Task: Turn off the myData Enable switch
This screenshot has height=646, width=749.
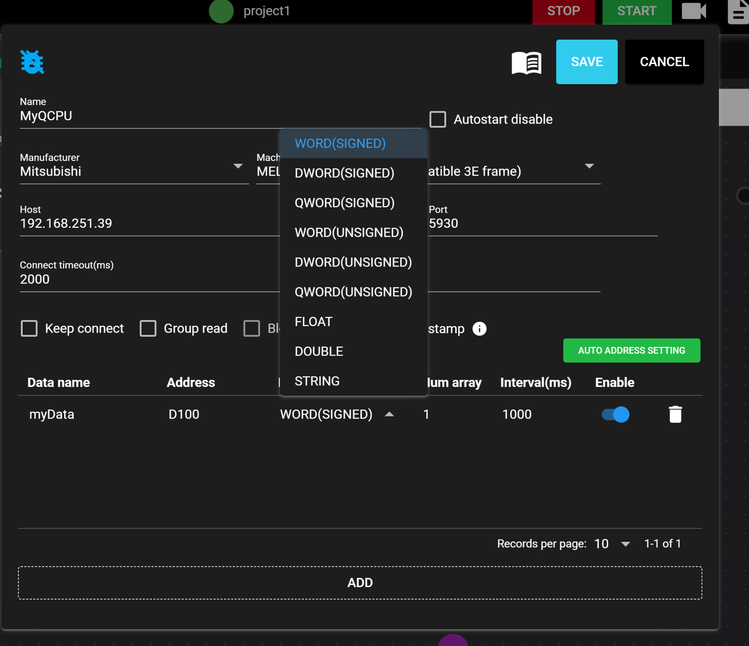Action: tap(616, 414)
